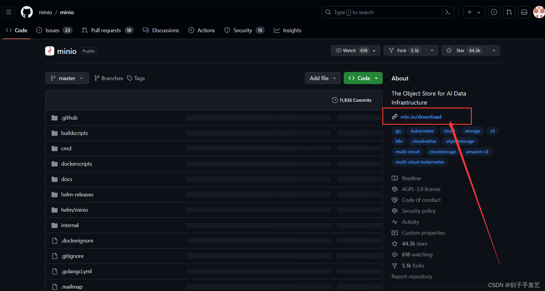Open the Add file dropdown
Image resolution: width=545 pixels, height=291 pixels.
pos(323,78)
